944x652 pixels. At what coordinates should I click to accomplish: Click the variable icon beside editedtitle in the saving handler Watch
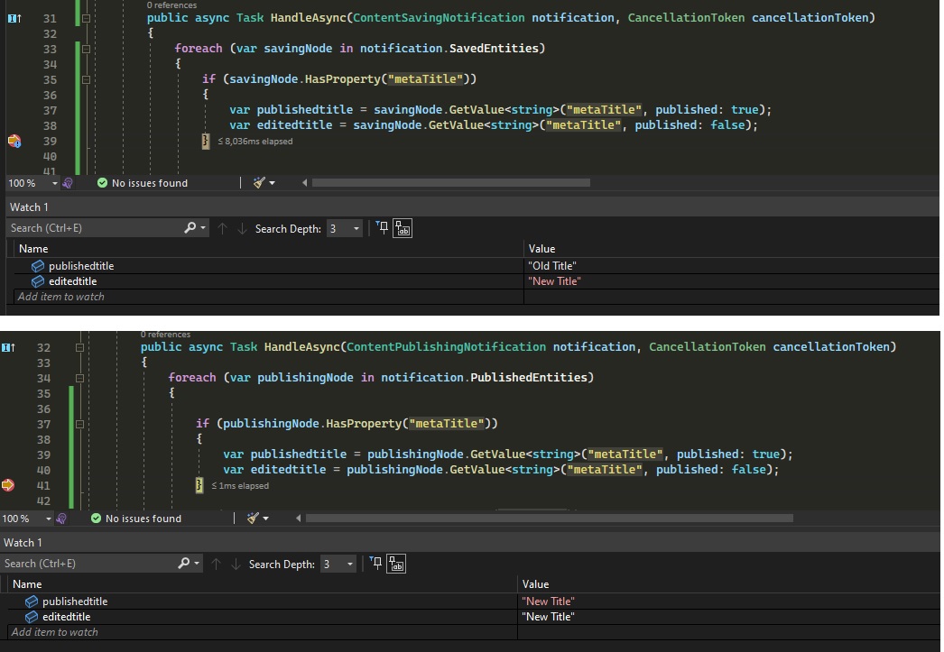(37, 281)
